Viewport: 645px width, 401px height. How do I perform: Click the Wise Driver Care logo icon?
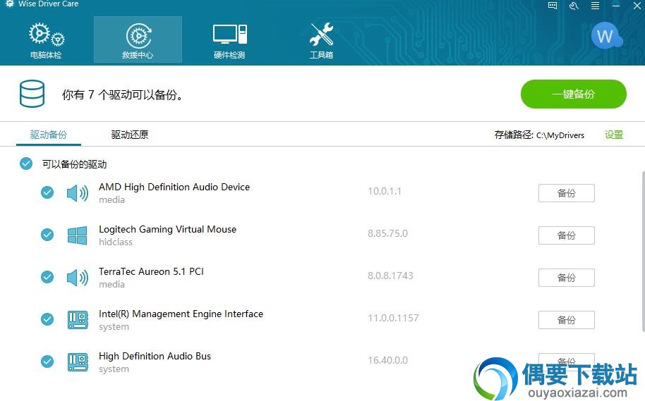[10, 4]
